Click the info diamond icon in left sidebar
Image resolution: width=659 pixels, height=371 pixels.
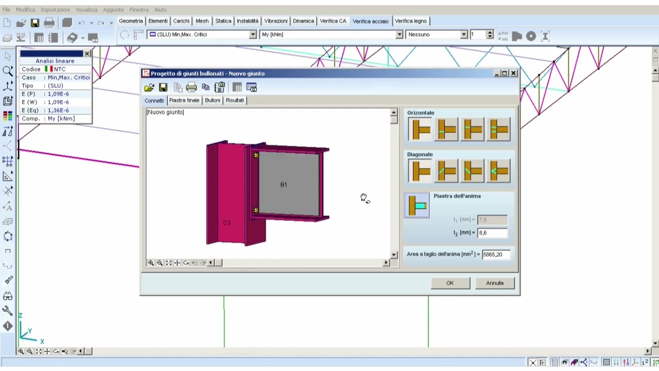pyautogui.click(x=8, y=326)
